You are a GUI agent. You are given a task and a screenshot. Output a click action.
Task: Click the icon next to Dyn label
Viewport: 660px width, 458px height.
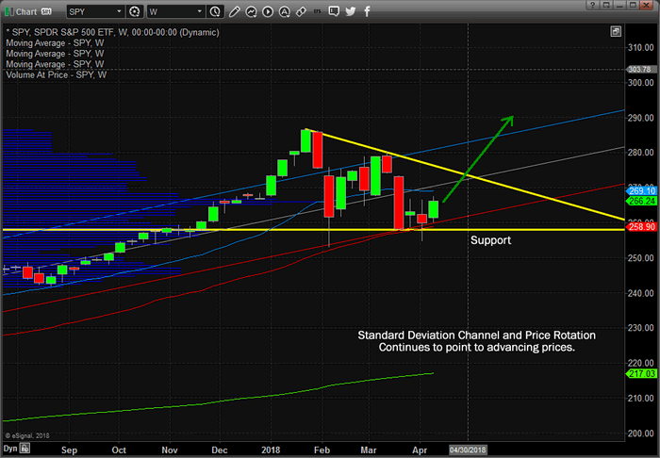(x=25, y=449)
